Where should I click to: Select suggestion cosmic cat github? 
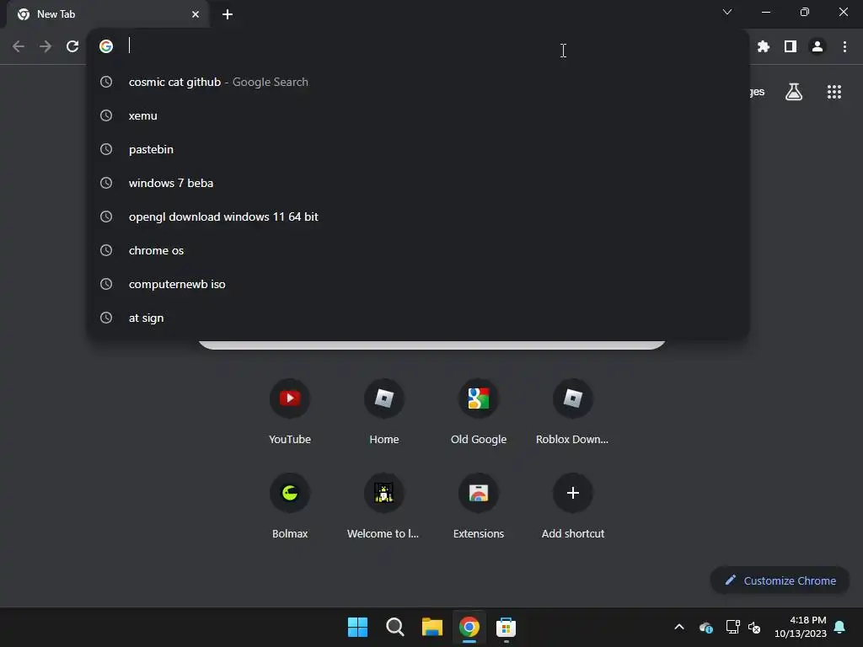(418, 82)
